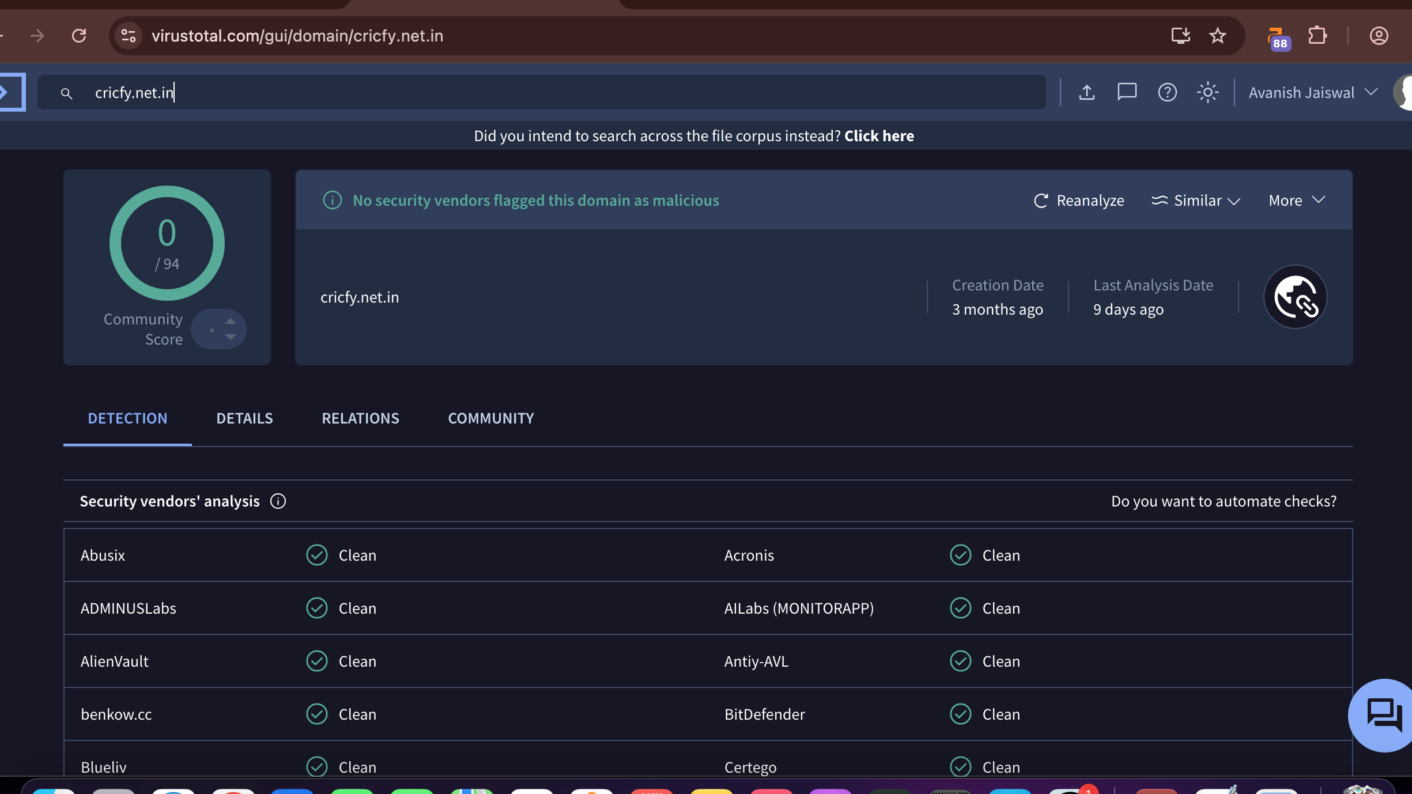Switch to the DETECTION tab
Screen dimensions: 1412x794
pos(127,418)
